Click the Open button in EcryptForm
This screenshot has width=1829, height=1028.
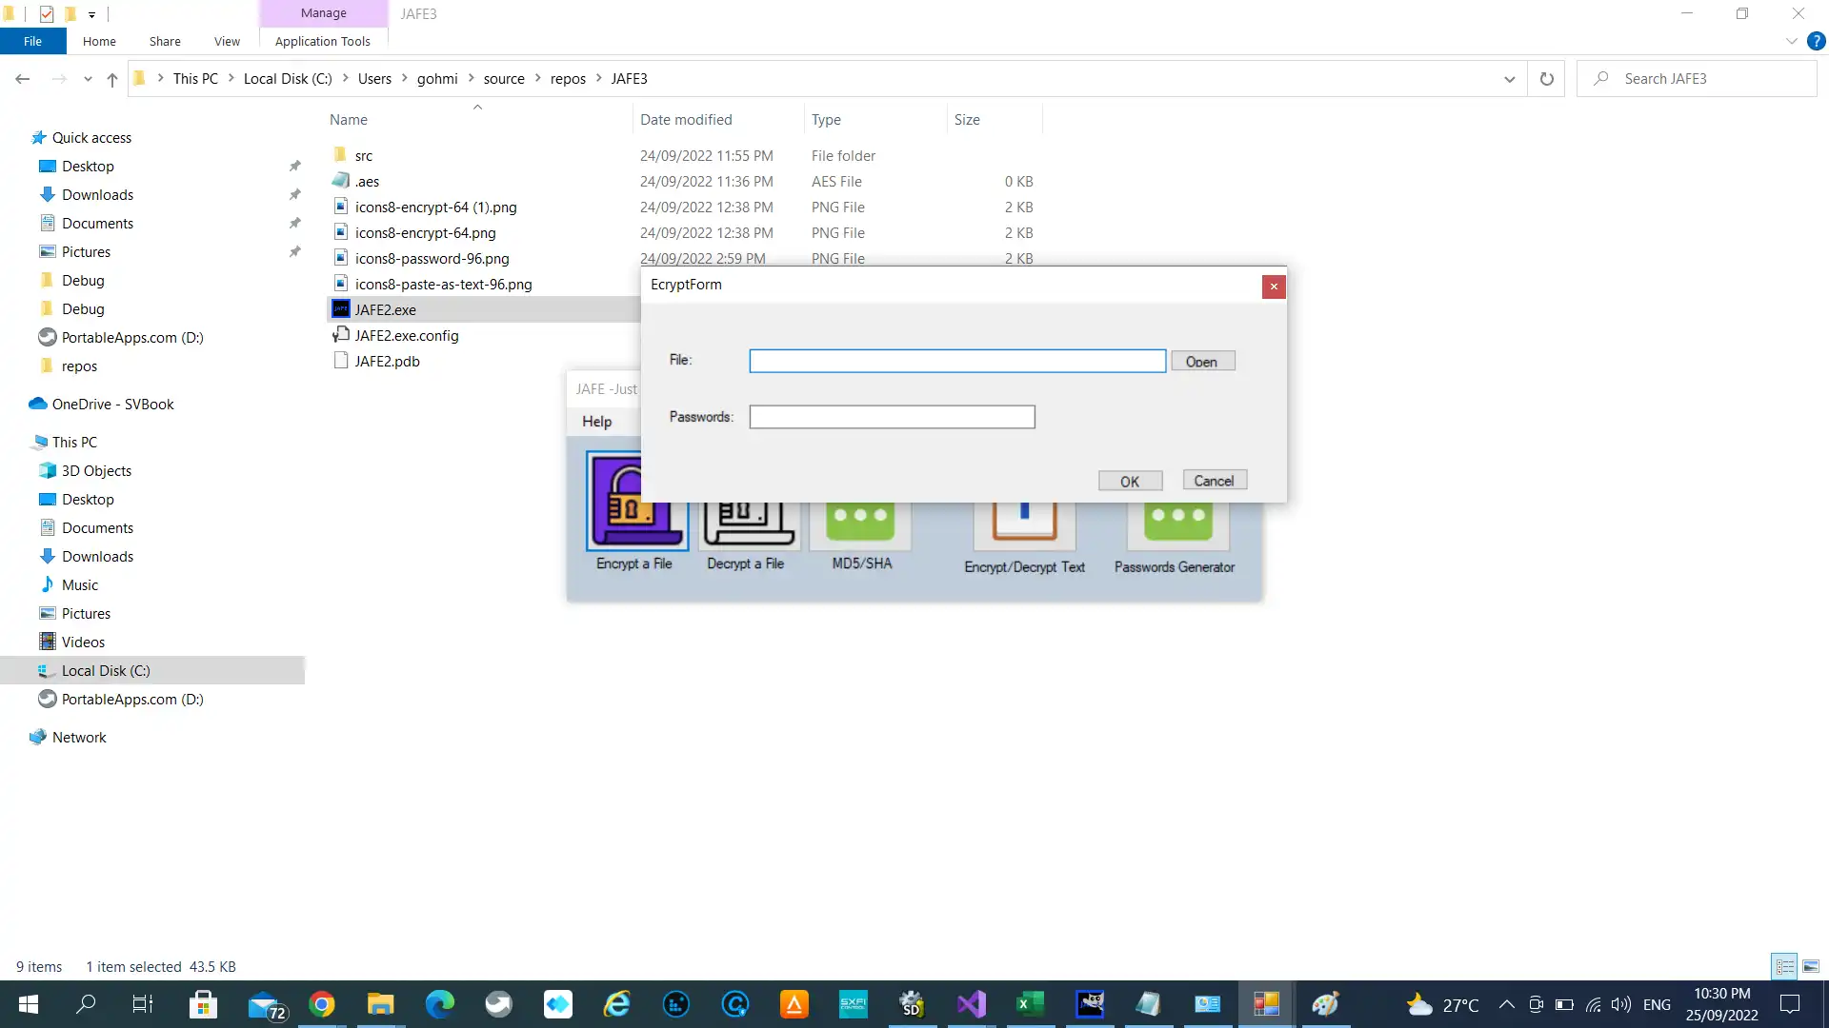1201,362
